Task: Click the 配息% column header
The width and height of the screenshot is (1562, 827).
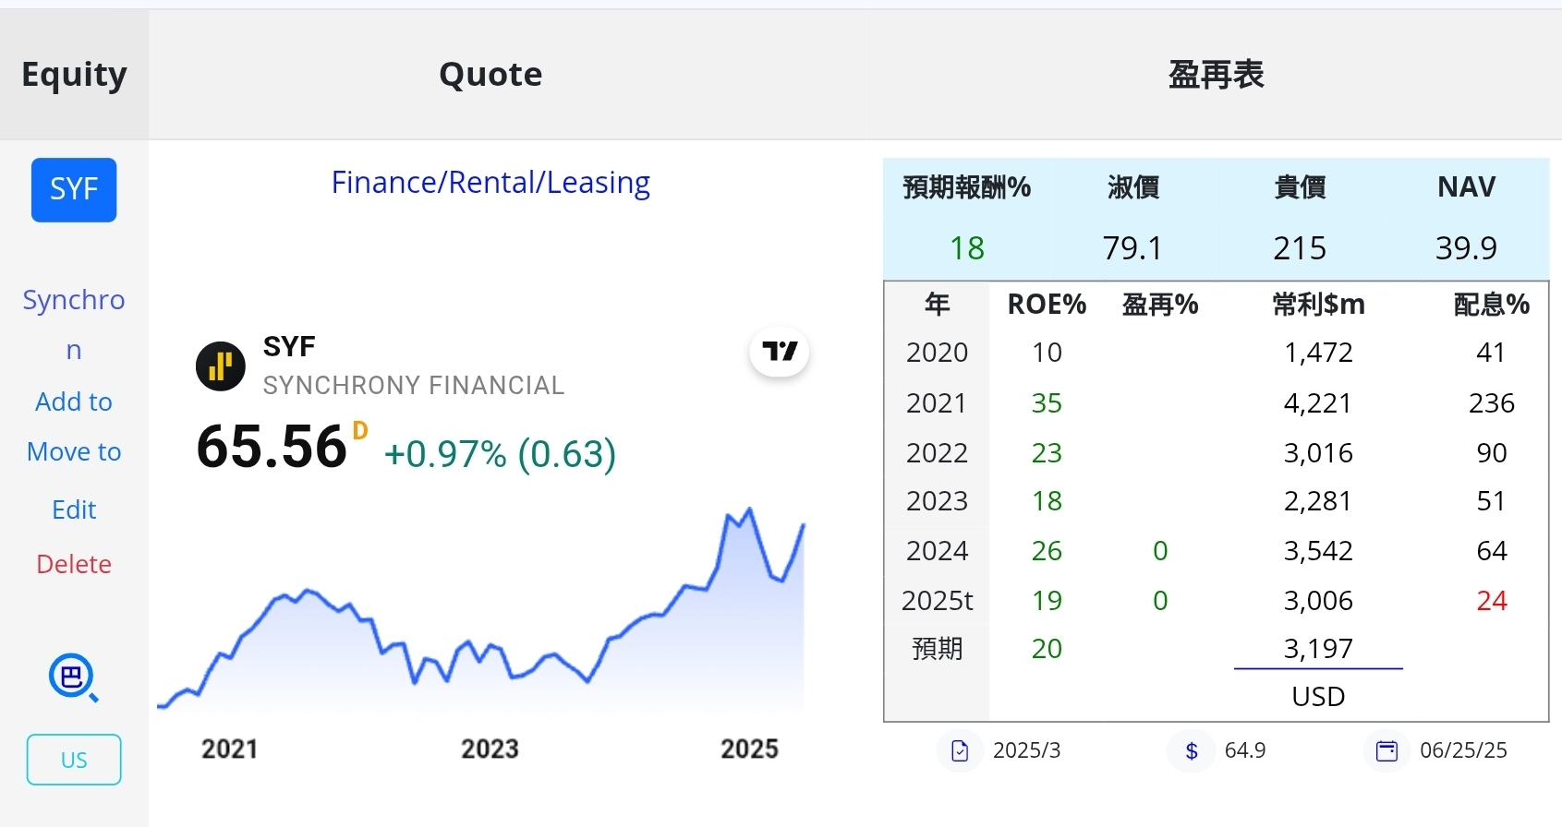Action: [x=1491, y=305]
